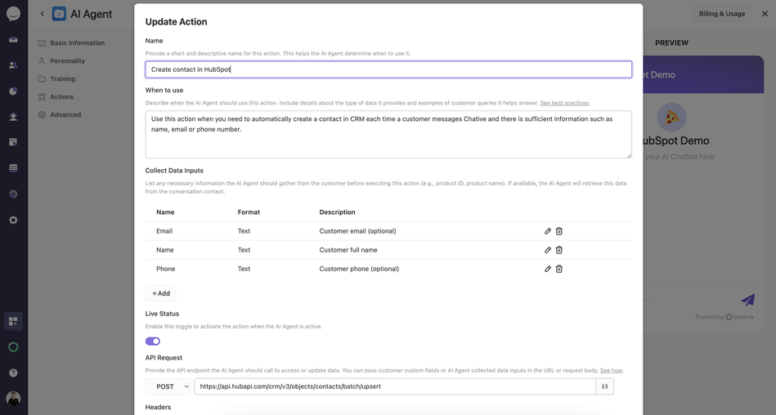Image resolution: width=776 pixels, height=415 pixels.
Task: Click the PREVIEW heading
Action: 671,43
